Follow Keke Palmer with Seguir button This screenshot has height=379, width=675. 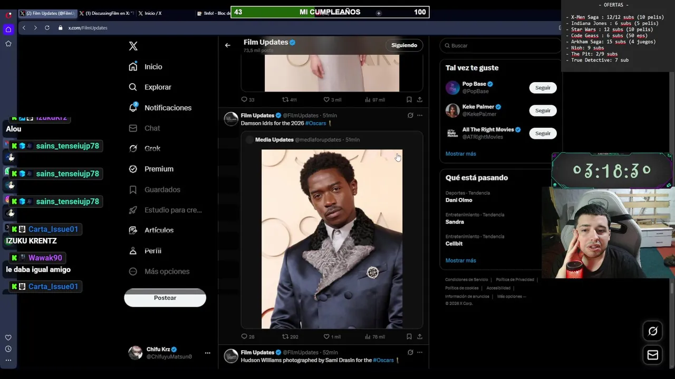(543, 111)
